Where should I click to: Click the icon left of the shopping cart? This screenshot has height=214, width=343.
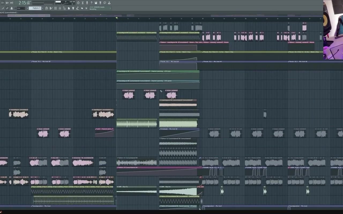pyautogui.click(x=82, y=8)
